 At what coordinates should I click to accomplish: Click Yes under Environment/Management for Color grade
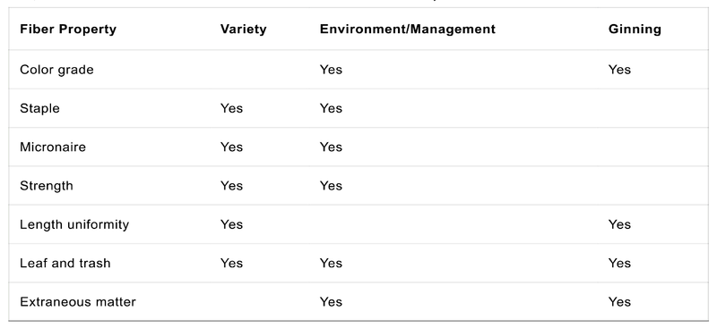pos(331,70)
